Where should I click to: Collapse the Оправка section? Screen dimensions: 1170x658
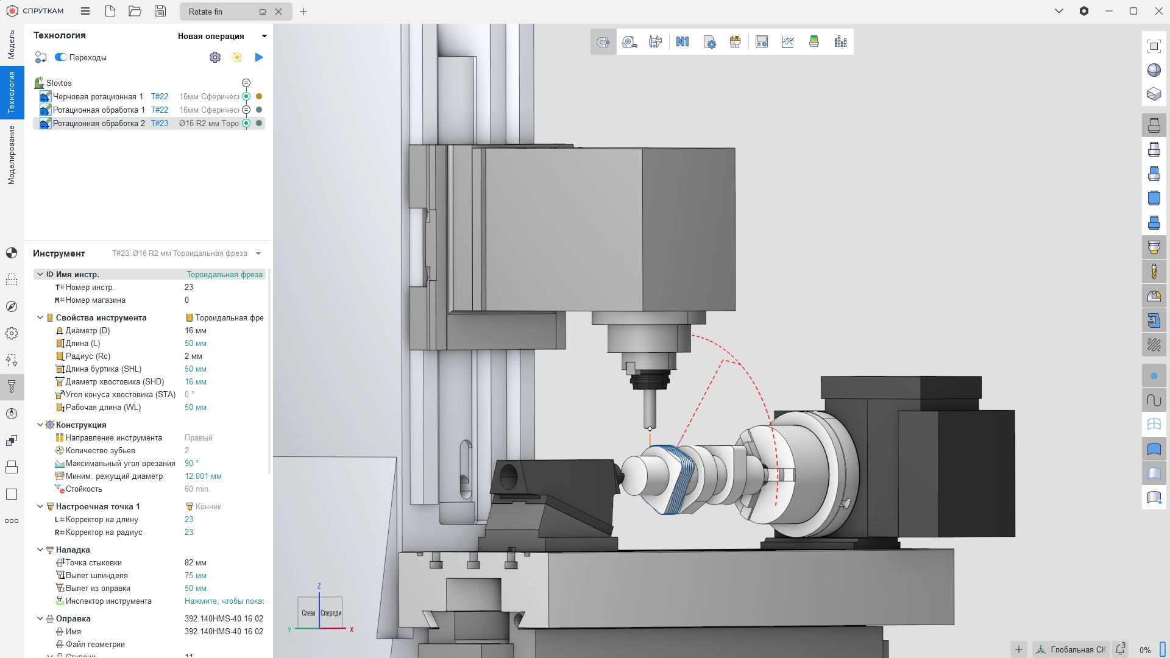coord(40,618)
